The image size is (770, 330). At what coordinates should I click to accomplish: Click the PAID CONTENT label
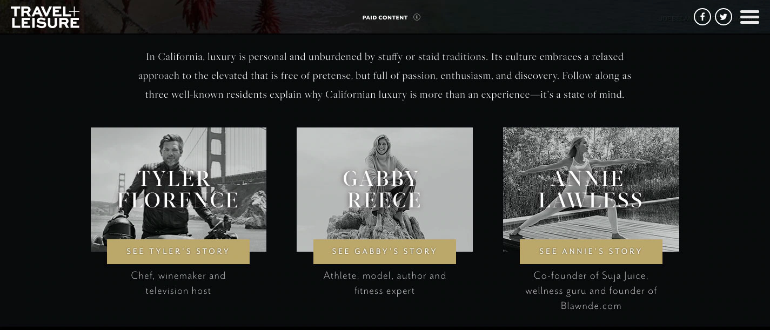[x=385, y=18]
